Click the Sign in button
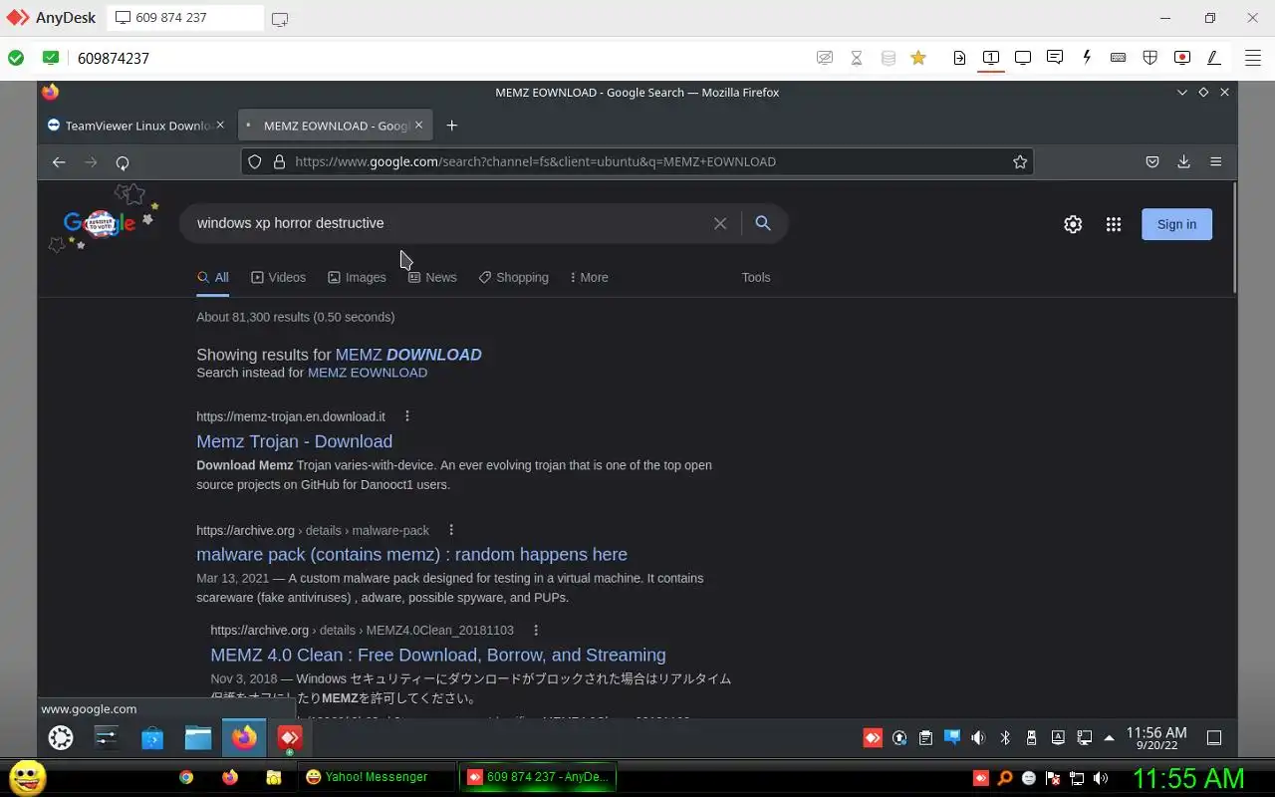 (1176, 224)
